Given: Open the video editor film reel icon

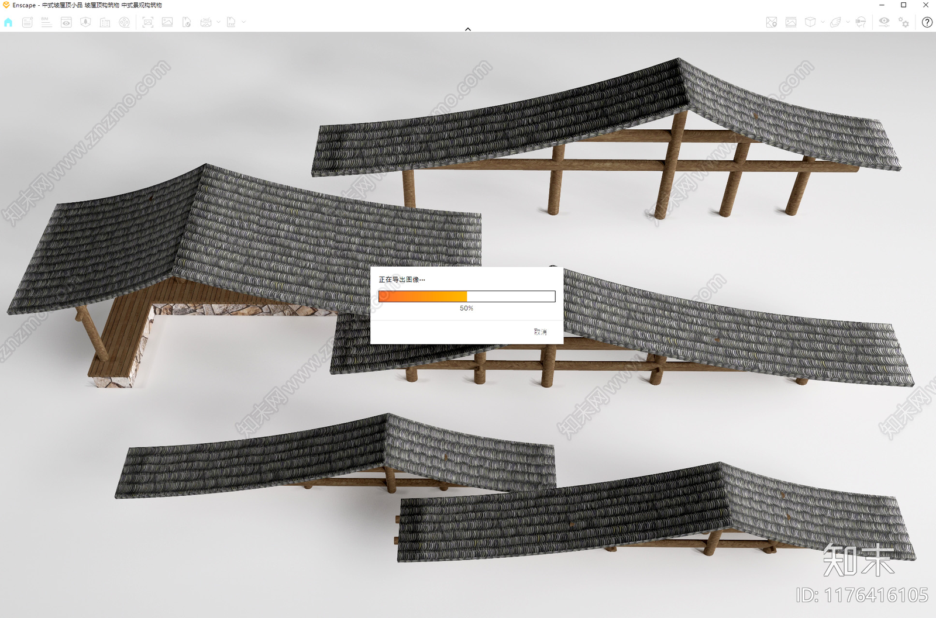Looking at the screenshot, I should pos(125,22).
